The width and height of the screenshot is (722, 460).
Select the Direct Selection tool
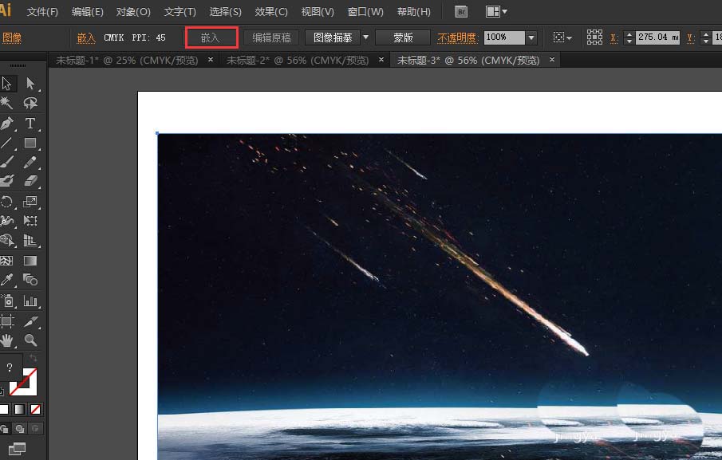tap(30, 83)
